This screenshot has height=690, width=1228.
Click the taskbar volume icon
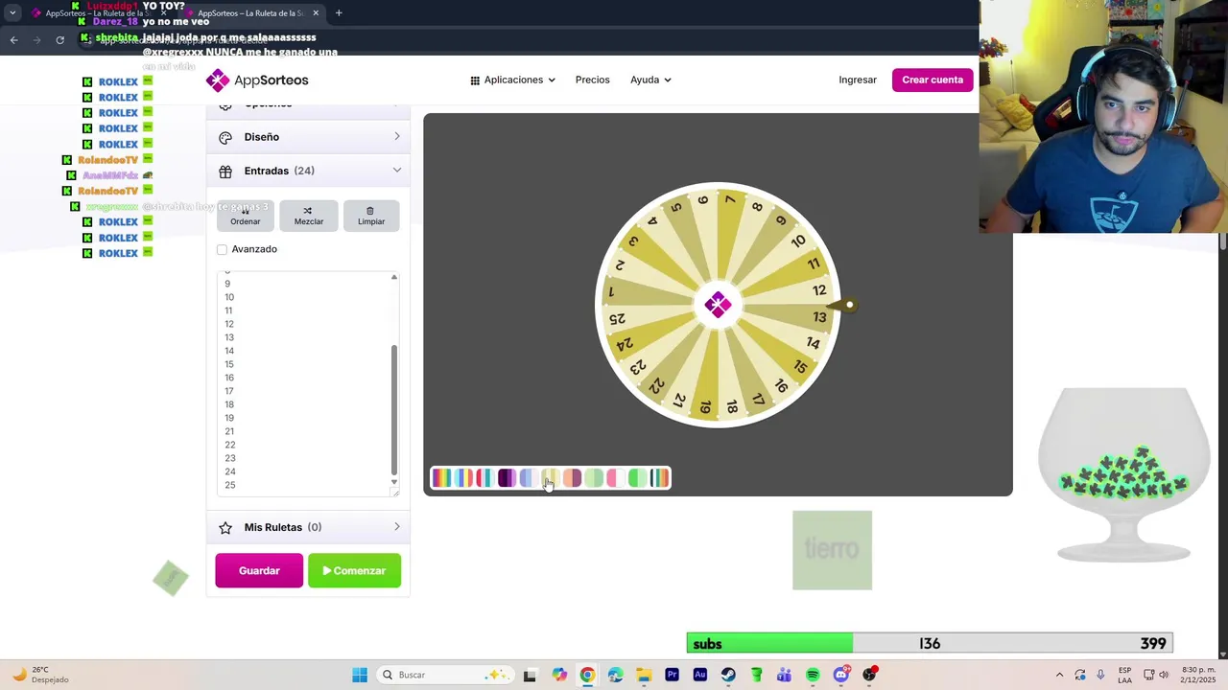tap(1165, 675)
